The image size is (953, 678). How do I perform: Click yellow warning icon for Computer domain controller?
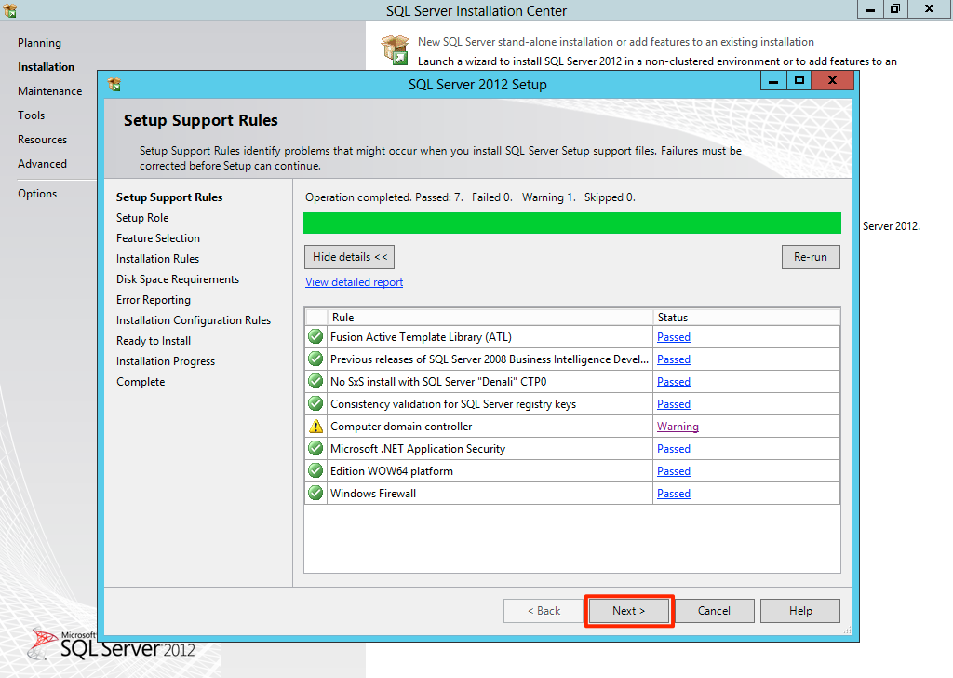click(315, 427)
